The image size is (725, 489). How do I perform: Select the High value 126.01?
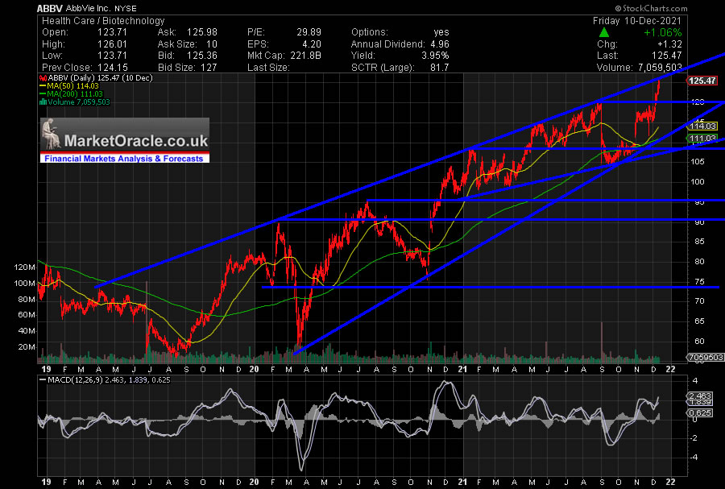point(112,44)
